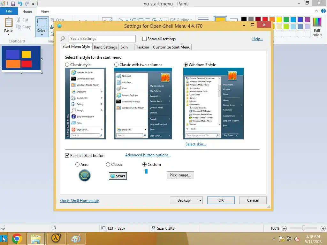Click the round Aero shell button image

tap(84, 175)
